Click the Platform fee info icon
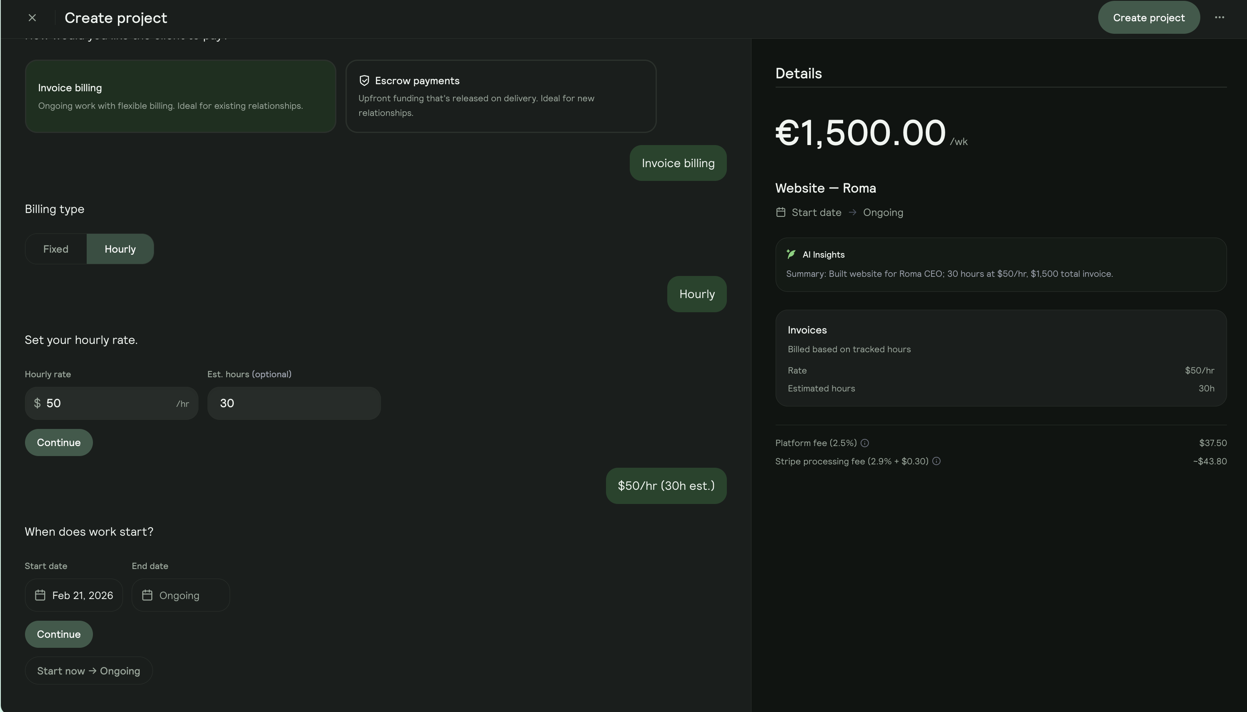1247x712 pixels. click(x=864, y=443)
